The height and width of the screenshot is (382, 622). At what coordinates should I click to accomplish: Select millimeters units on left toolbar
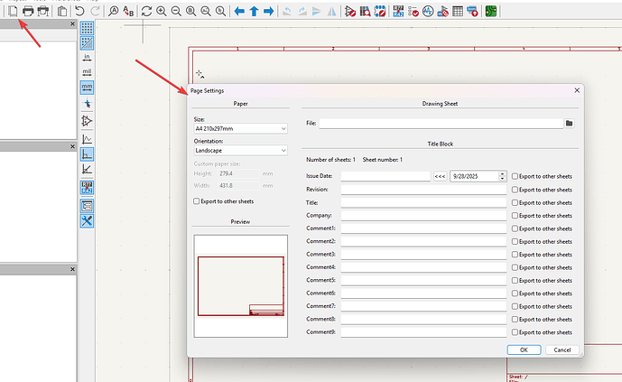coord(87,88)
